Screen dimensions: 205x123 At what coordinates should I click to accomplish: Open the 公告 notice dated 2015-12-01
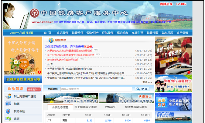tap(50, 64)
